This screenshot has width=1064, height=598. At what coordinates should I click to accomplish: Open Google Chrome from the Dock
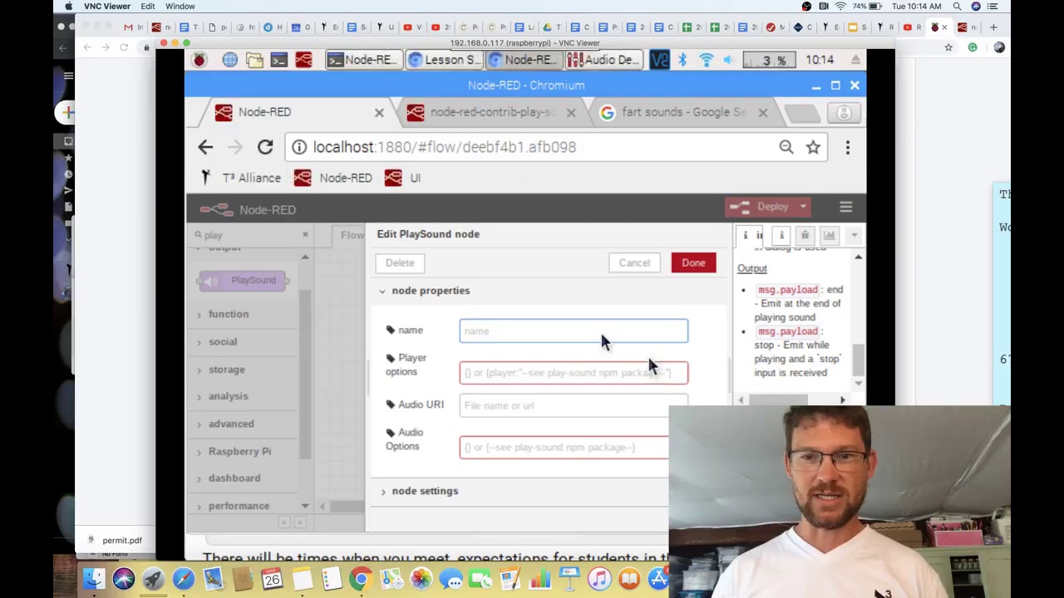click(361, 578)
